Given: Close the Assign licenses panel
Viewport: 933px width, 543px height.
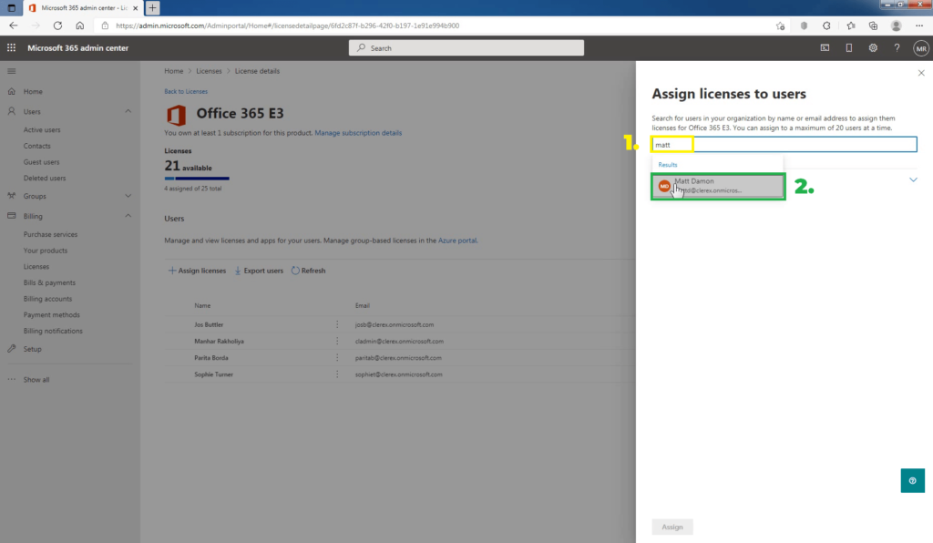Looking at the screenshot, I should pos(921,73).
